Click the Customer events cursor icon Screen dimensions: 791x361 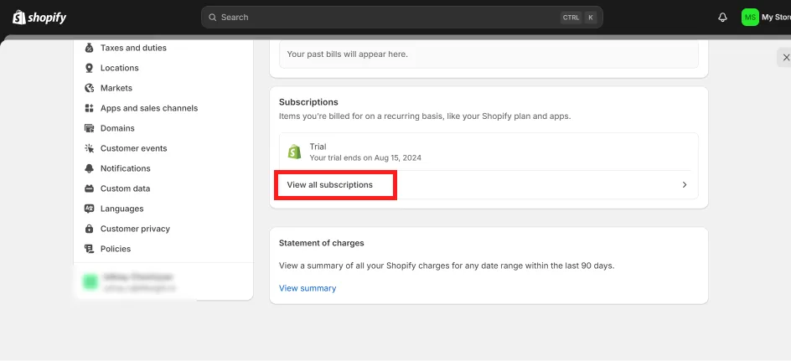[x=90, y=148]
